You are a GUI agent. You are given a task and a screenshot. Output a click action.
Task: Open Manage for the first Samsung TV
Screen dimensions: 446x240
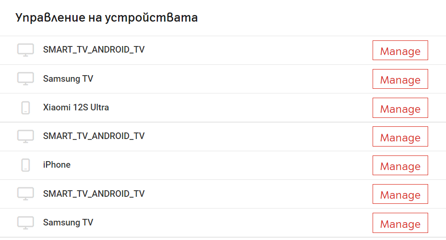(400, 79)
